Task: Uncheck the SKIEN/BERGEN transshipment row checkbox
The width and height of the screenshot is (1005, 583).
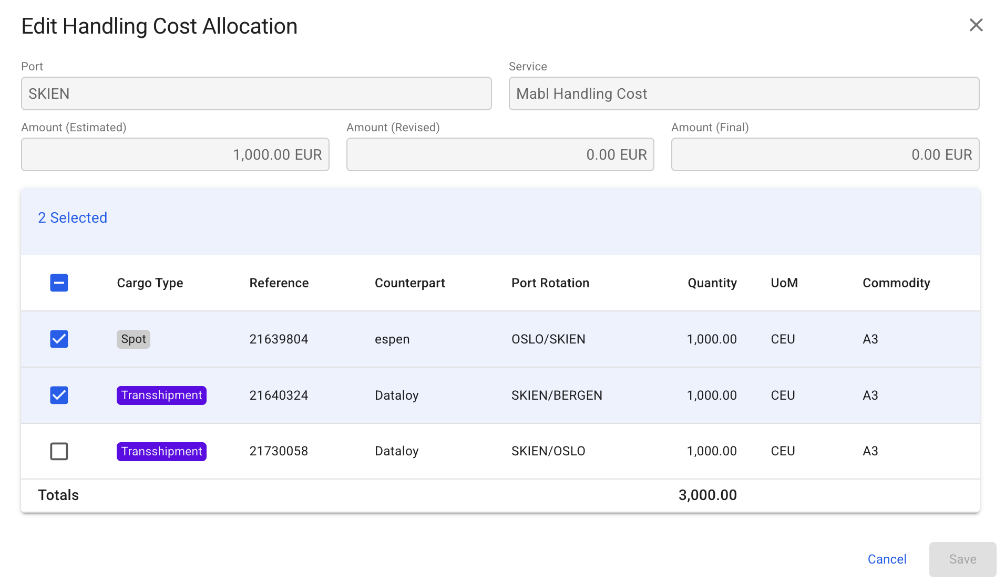Action: click(59, 395)
